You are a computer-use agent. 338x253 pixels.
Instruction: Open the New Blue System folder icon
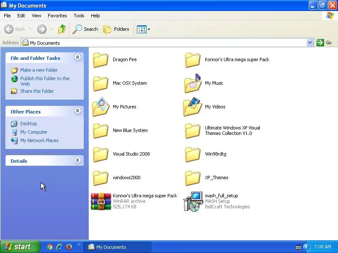coord(101,131)
